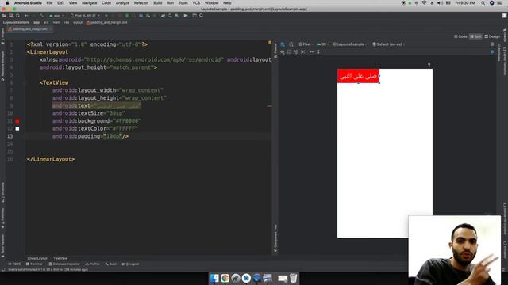This screenshot has height=285, width=508.
Task: Click the view options eye icon in the preview
Action: coord(283,51)
